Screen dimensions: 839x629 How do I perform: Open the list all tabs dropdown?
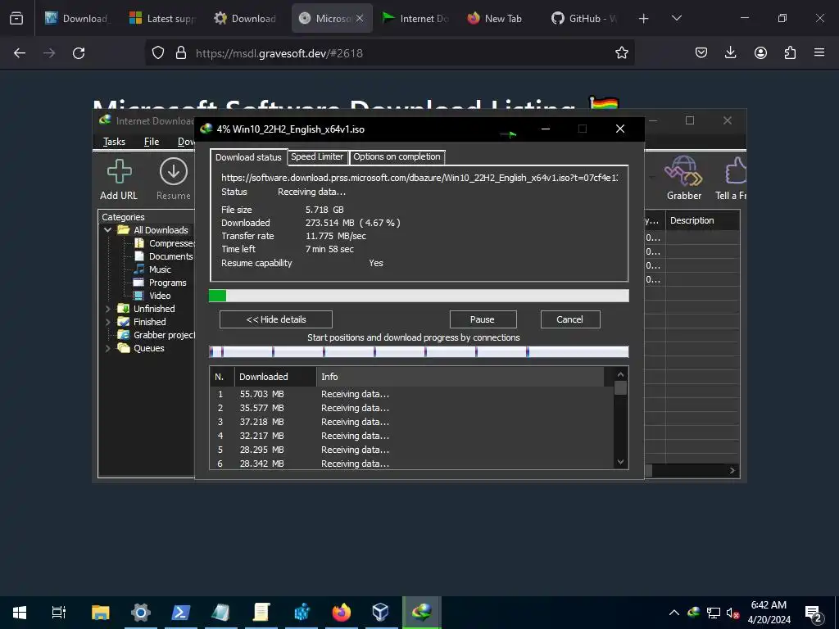(676, 18)
